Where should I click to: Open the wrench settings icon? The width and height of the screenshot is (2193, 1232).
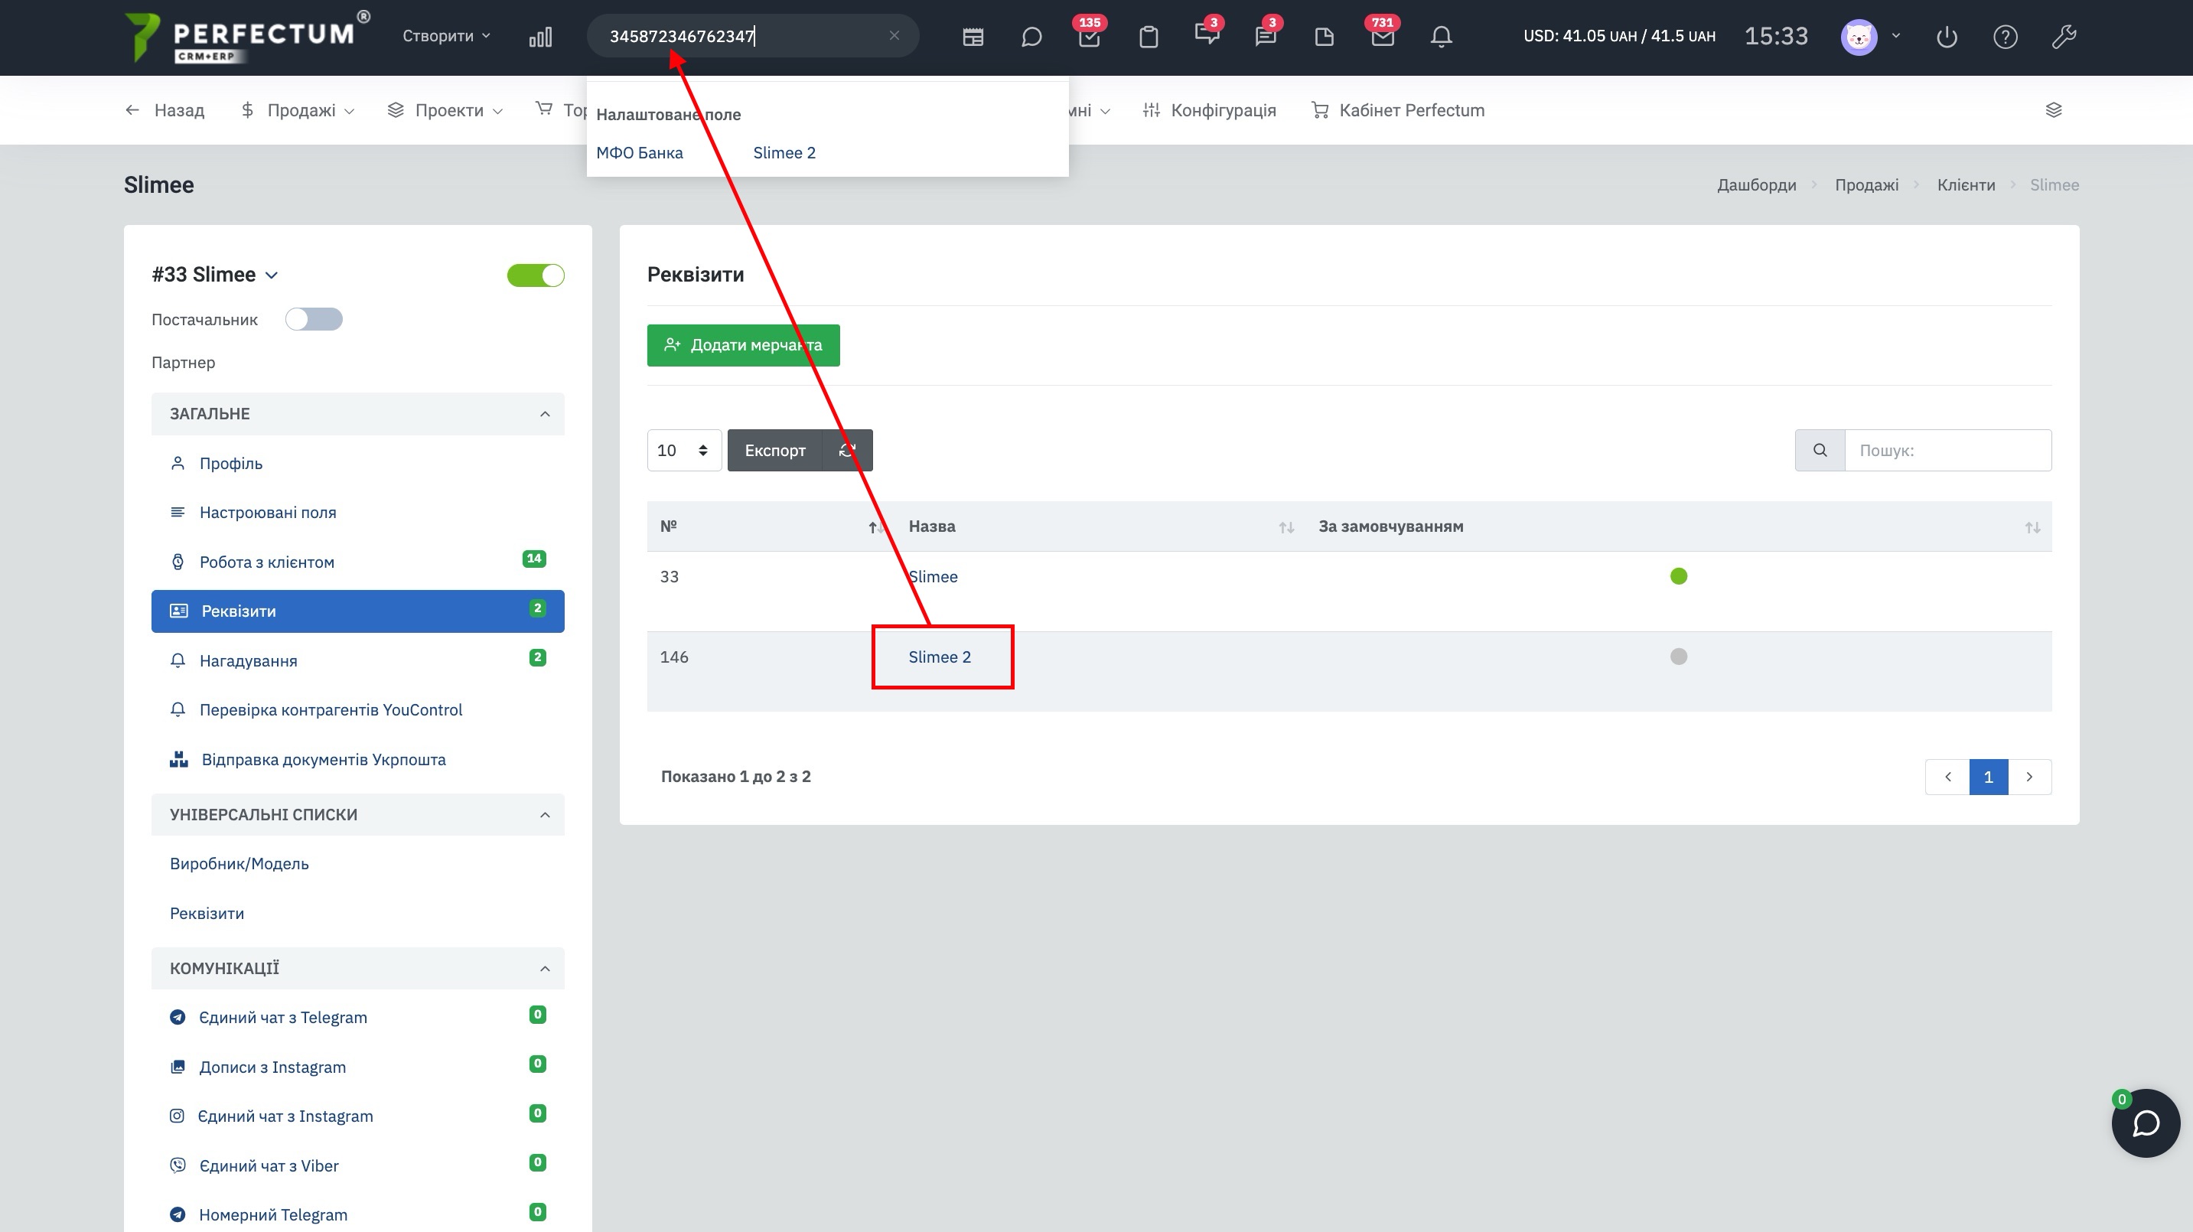[2064, 37]
